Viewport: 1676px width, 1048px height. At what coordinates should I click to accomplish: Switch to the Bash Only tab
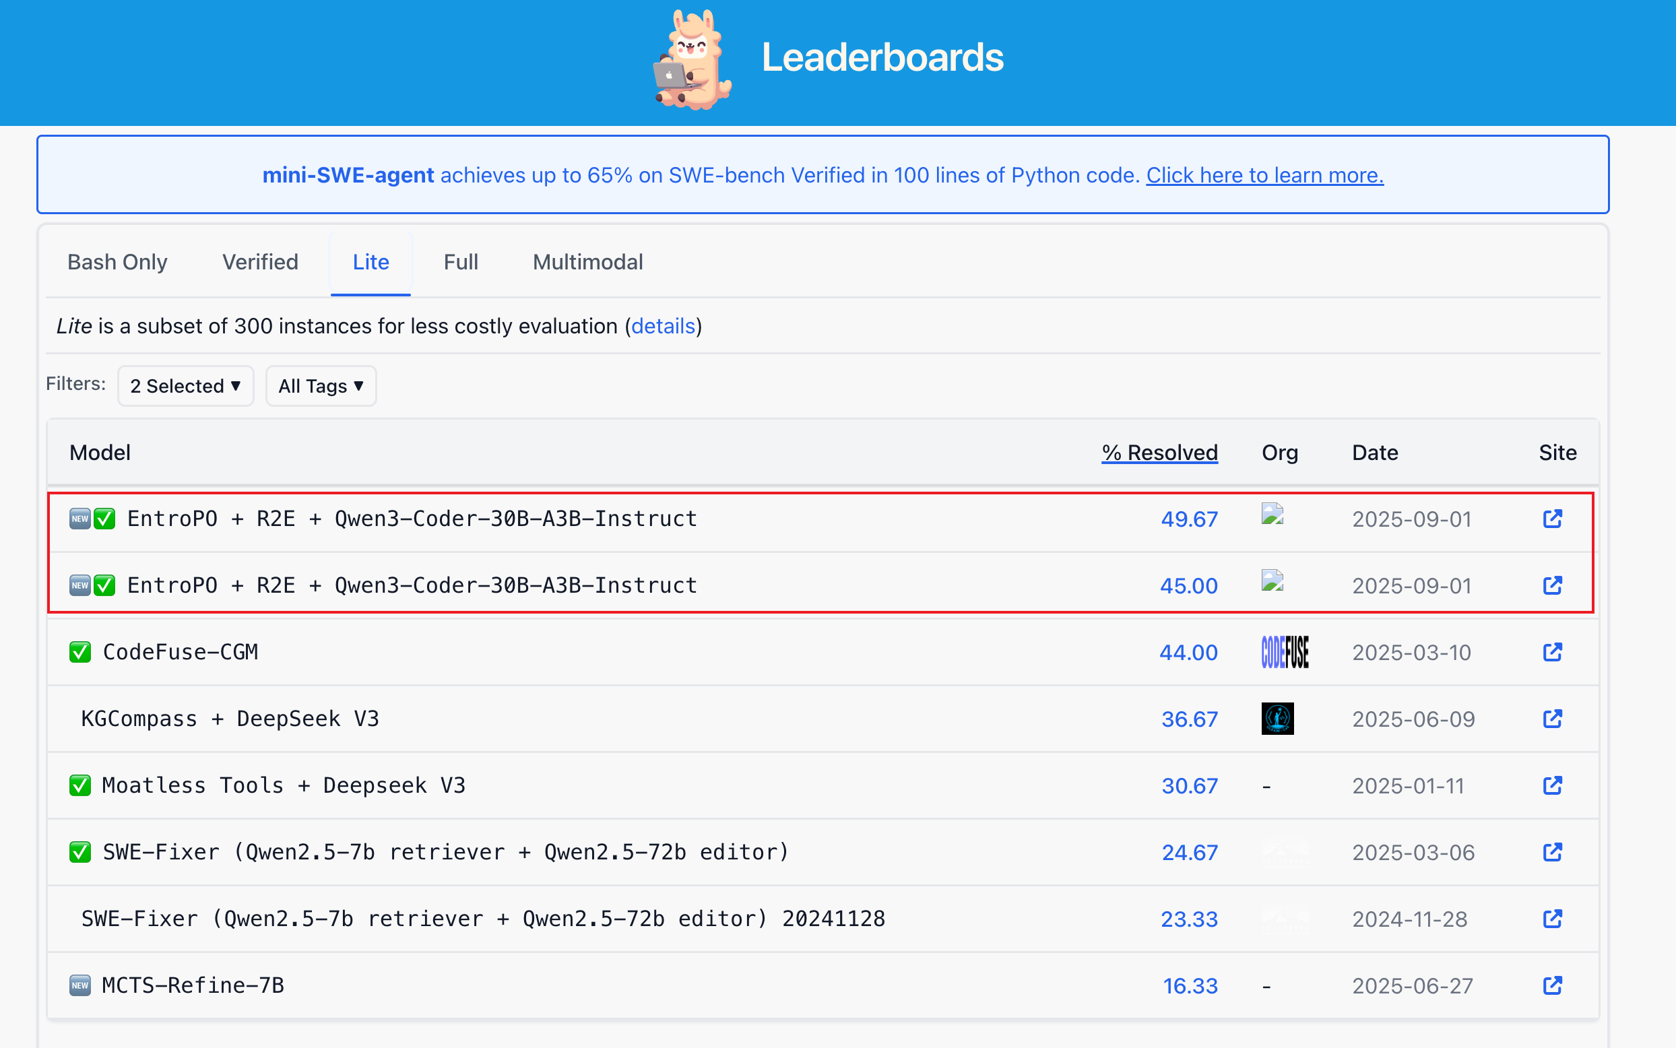[117, 262]
